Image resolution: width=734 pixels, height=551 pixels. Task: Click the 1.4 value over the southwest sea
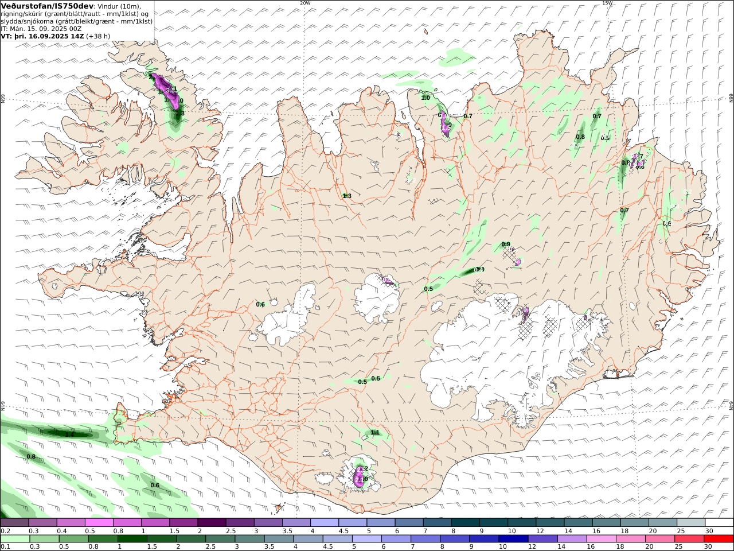69,435
